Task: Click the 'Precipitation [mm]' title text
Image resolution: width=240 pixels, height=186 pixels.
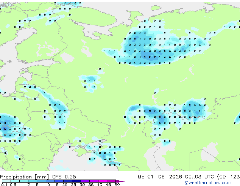Action: (25, 177)
